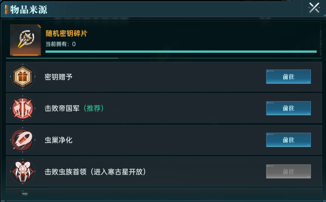Open 虫巢净化 with the 前往 button

(x=288, y=140)
